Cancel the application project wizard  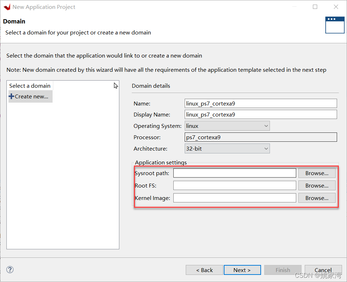323,270
